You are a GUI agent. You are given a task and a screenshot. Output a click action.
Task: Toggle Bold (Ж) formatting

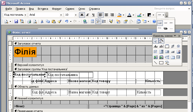pos(82,15)
